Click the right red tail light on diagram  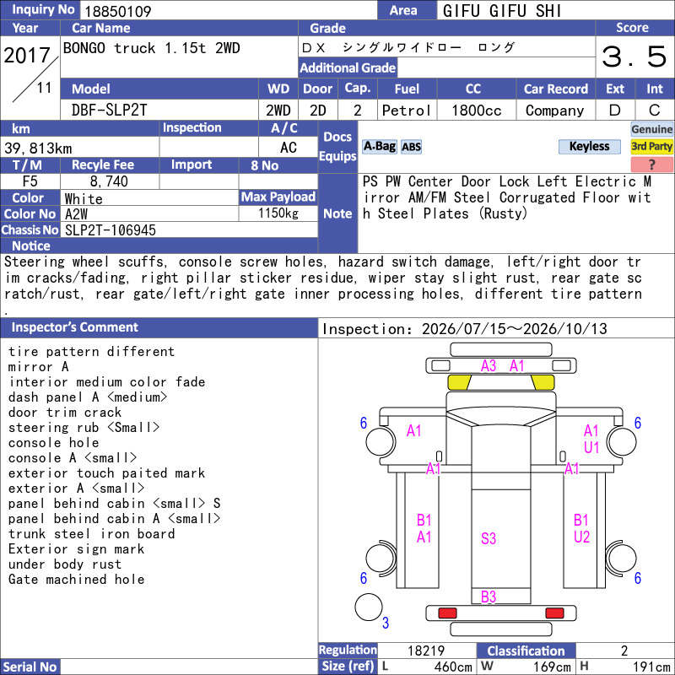[554, 613]
